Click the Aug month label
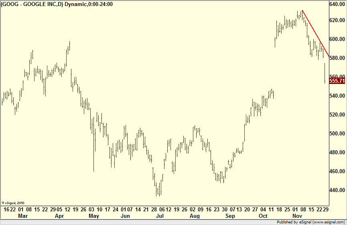Screen dimensions: 347x225 pos(195,216)
